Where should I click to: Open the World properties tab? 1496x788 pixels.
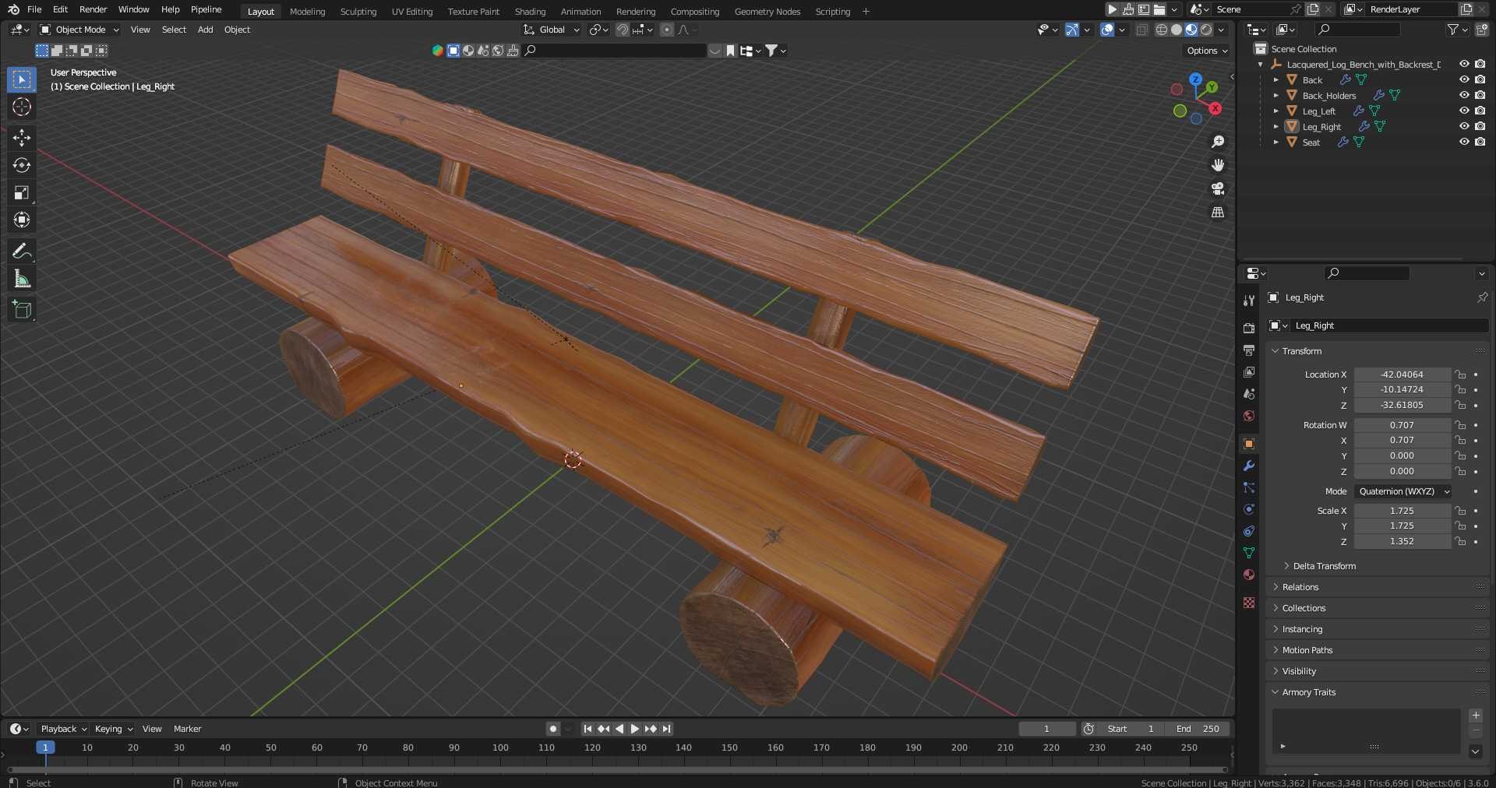tap(1249, 416)
